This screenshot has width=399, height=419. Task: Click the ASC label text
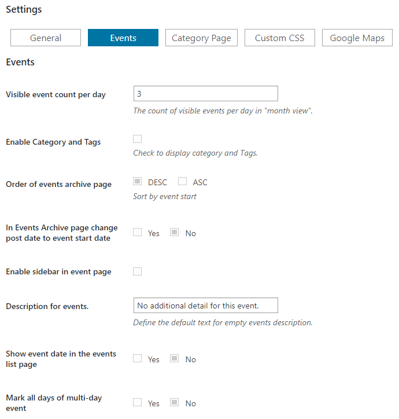pos(200,182)
